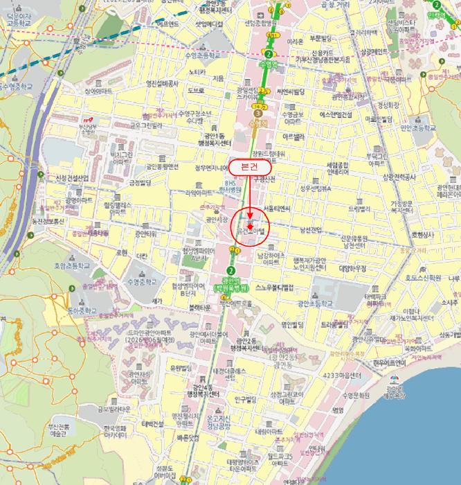The image size is (461, 485).
Task: Click the line 2 marker above 수영역 label
Action: (269, 54)
